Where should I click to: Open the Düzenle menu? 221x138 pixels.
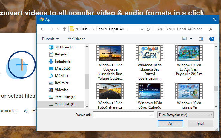[50, 39]
